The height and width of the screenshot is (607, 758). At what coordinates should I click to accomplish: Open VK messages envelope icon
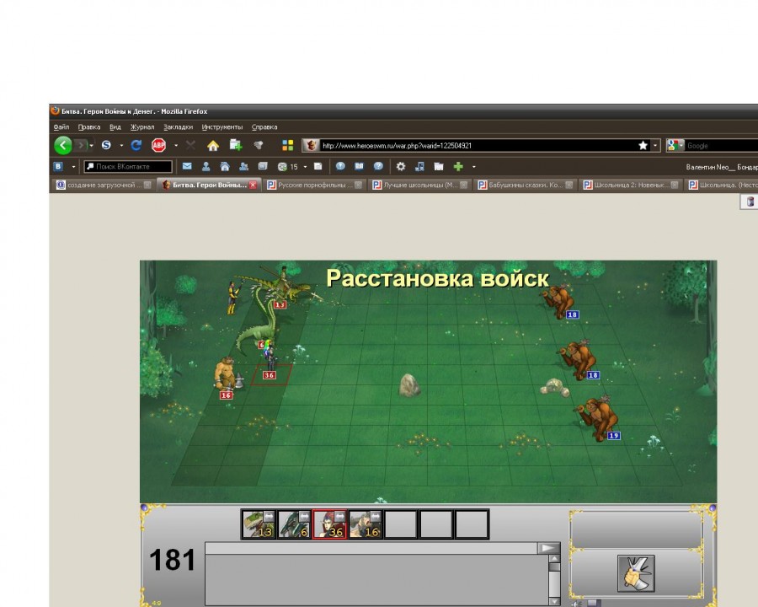187,167
